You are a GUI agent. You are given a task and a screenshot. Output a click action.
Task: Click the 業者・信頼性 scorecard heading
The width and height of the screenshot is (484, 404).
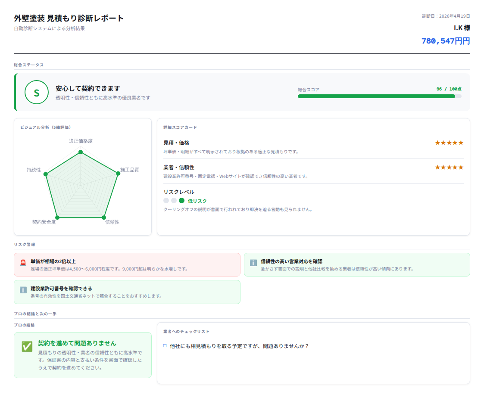click(179, 168)
